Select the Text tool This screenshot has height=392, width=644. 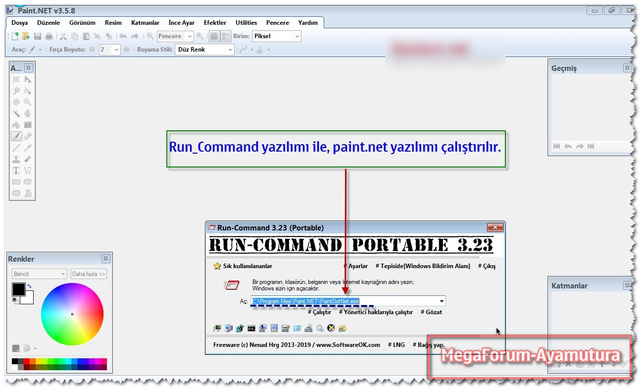[16, 170]
